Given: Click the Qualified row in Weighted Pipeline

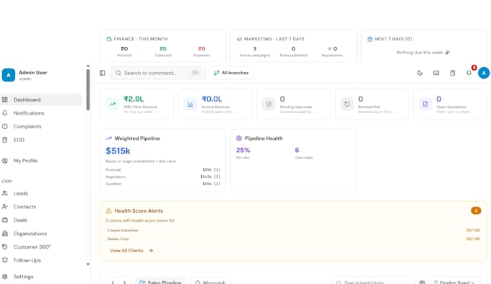Looking at the screenshot, I should coord(163,184).
